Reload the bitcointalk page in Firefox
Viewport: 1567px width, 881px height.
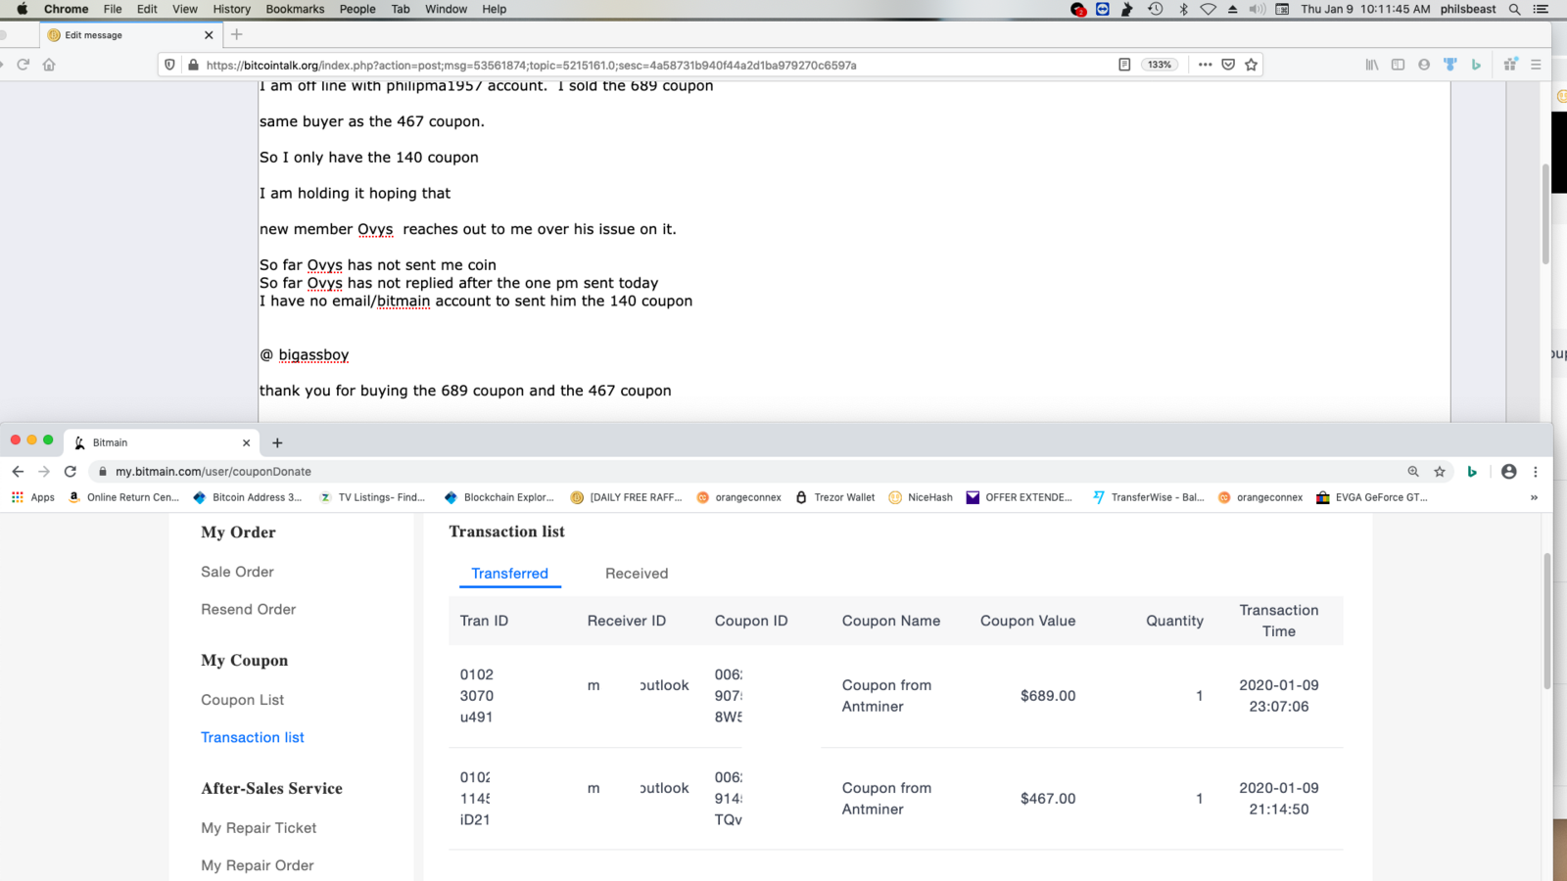[23, 65]
